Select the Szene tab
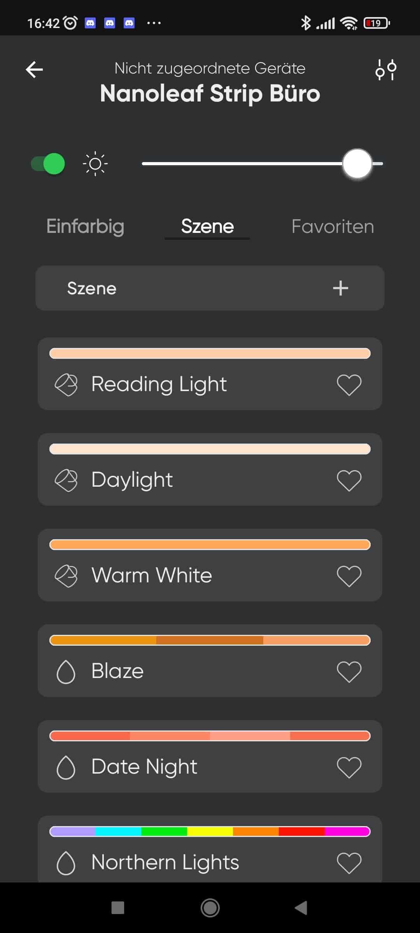420x933 pixels. pos(207,227)
